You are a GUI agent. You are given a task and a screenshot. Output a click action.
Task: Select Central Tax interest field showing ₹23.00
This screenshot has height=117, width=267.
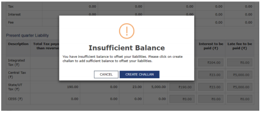point(211,75)
